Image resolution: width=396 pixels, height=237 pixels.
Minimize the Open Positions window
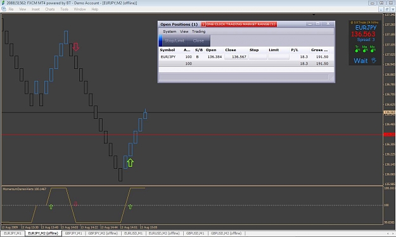(x=310, y=24)
